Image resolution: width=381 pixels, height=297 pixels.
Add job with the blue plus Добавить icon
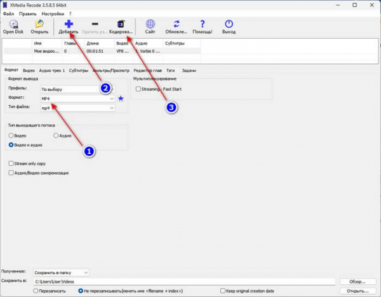click(x=69, y=27)
